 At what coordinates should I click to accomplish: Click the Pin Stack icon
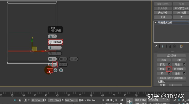156,46
